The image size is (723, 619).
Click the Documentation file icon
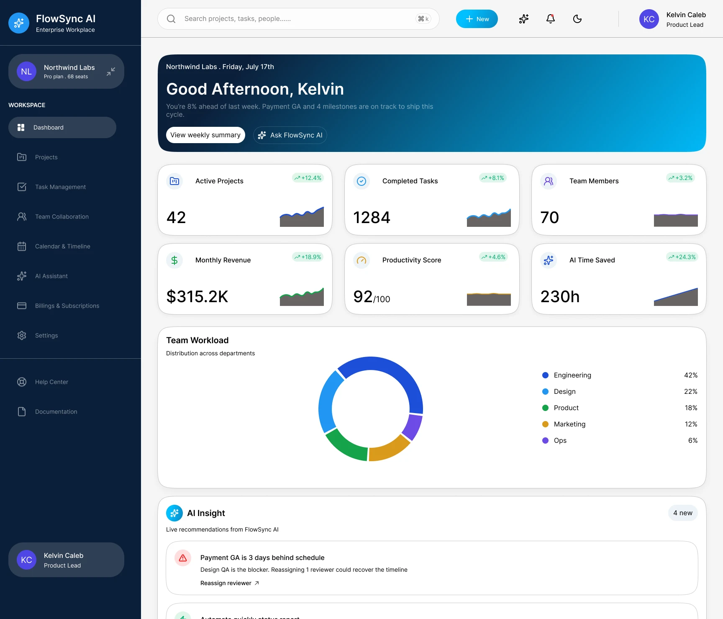[x=22, y=412]
